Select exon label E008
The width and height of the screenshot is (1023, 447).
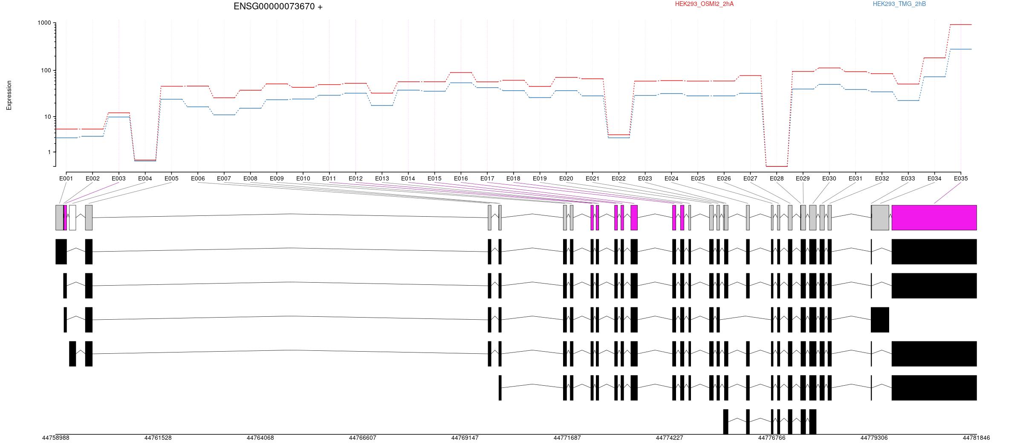tap(250, 178)
